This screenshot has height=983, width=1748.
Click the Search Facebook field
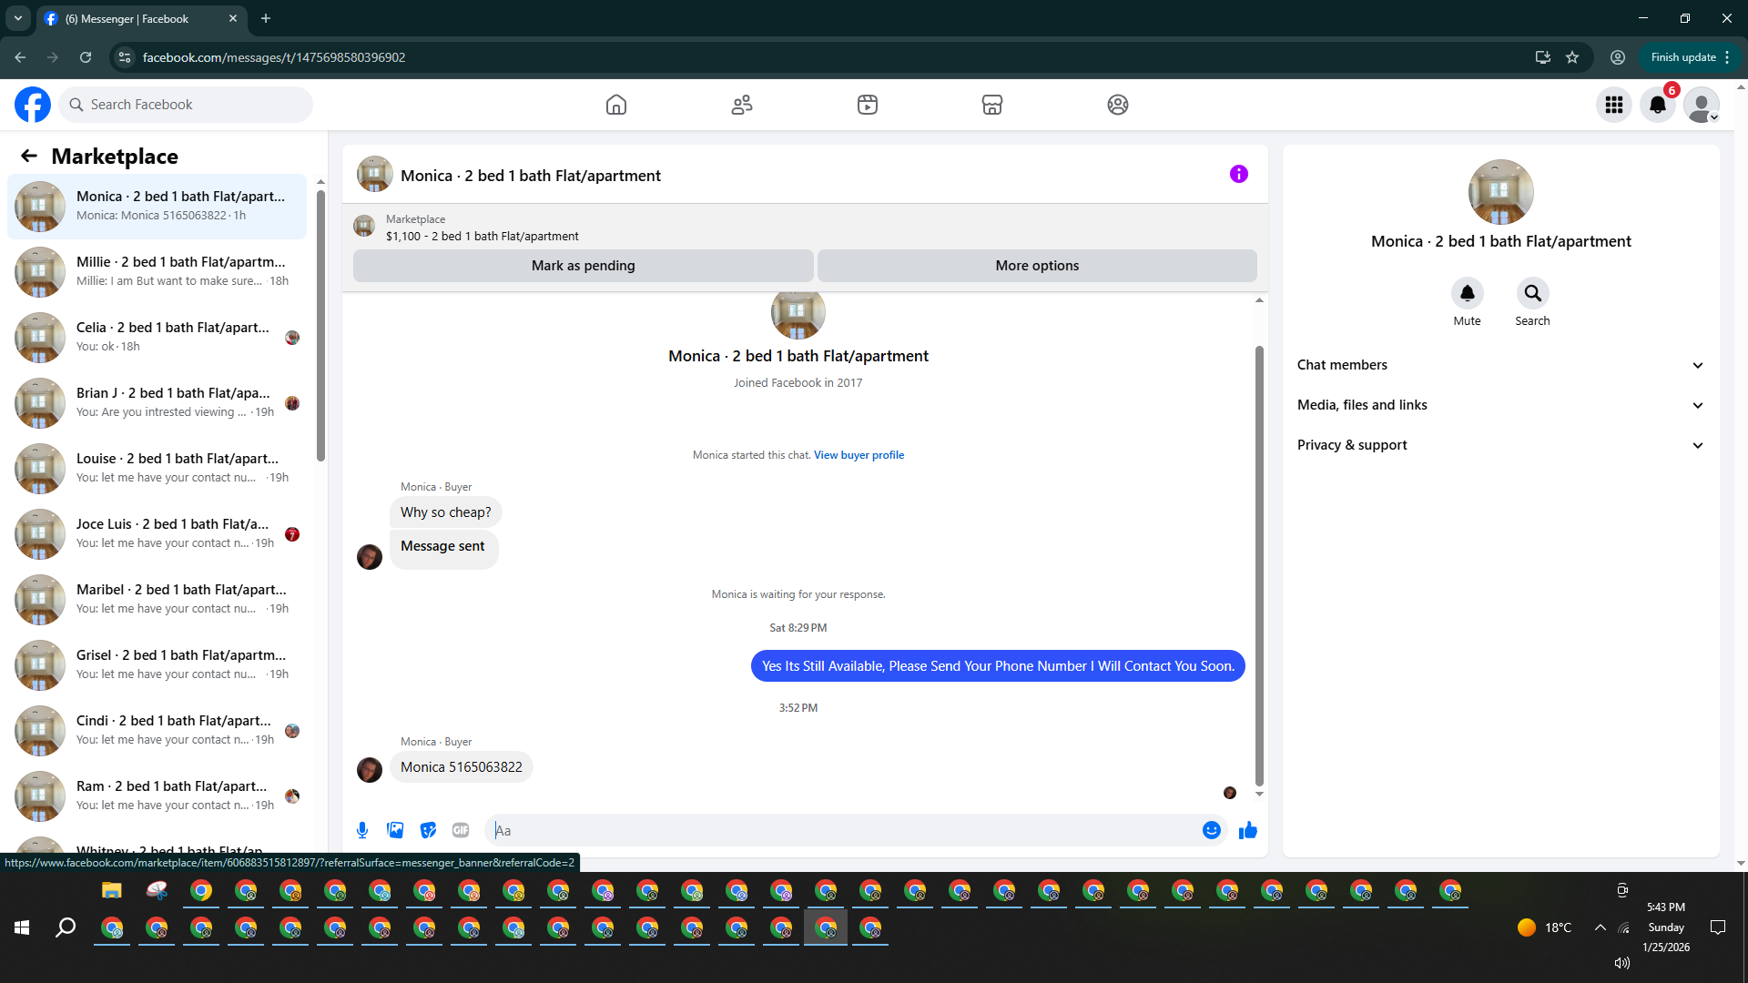tap(186, 105)
